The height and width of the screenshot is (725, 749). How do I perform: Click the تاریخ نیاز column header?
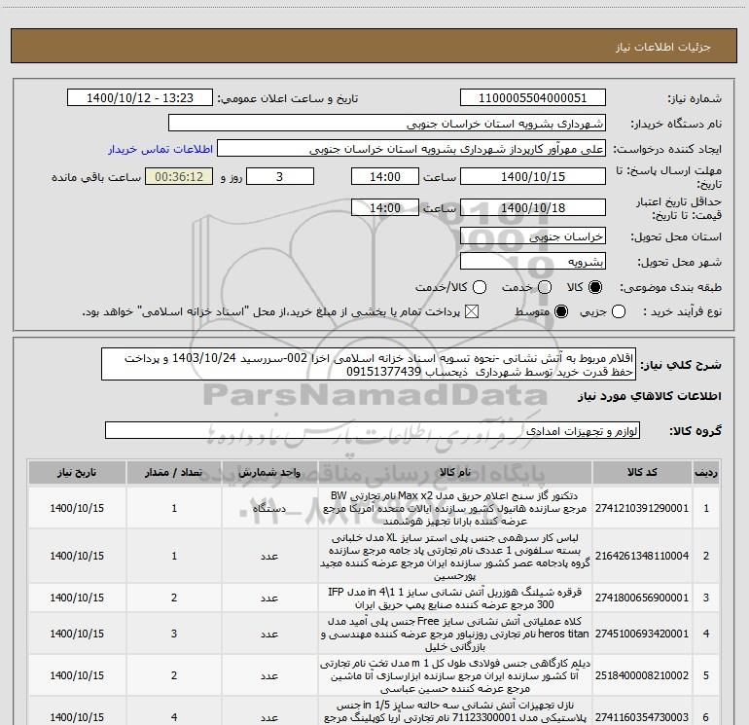[x=77, y=473]
